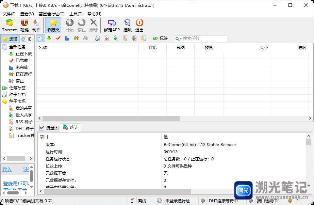Image resolution: width=314 pixels, height=205 pixels.
Task: Click the 运行时间: row in statistics
Action: tap(172, 152)
